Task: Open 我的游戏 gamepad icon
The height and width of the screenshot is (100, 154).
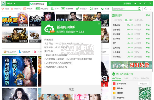Action: (38, 9)
